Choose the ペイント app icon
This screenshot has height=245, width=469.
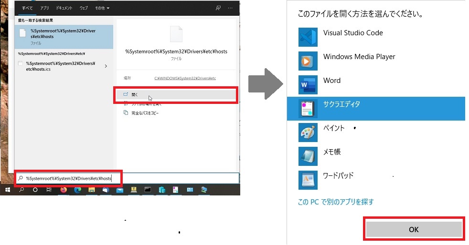308,133
